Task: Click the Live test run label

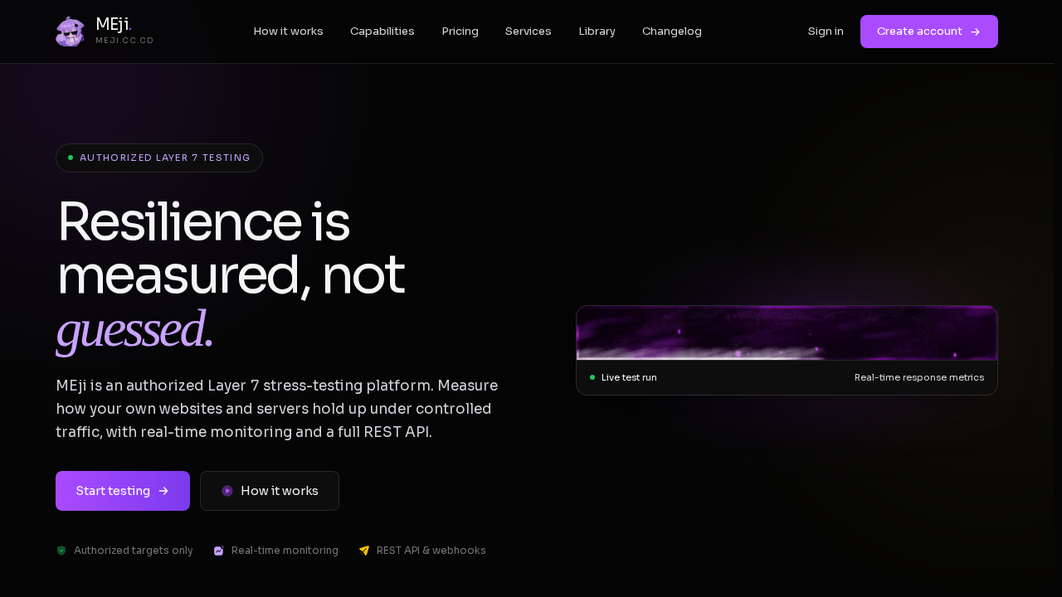Action: 629,377
